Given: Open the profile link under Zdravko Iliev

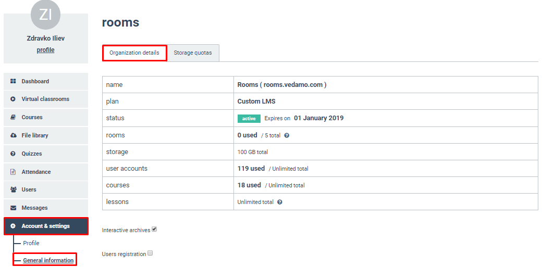Looking at the screenshot, I should click(x=46, y=50).
